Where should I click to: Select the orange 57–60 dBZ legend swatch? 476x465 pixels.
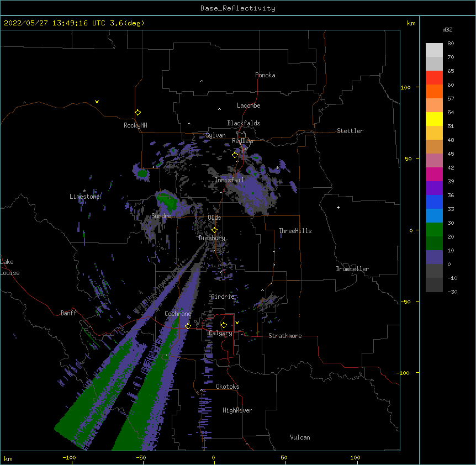click(434, 91)
